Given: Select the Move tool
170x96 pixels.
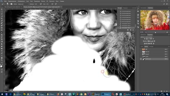Looking at the screenshot, I should 2,9.
